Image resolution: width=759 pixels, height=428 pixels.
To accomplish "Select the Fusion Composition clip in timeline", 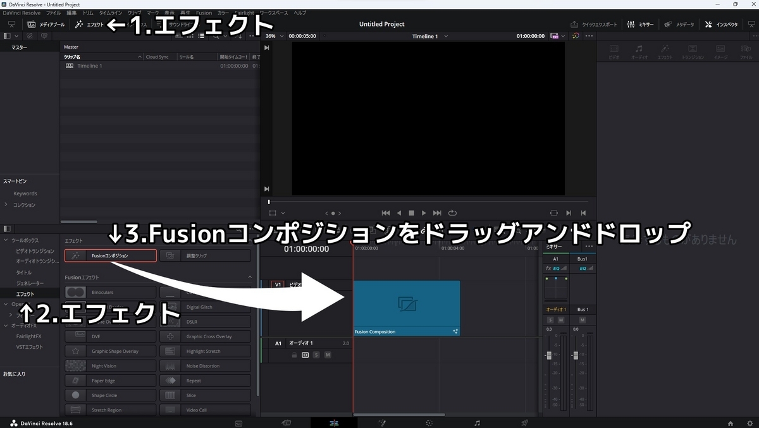I will pos(407,305).
